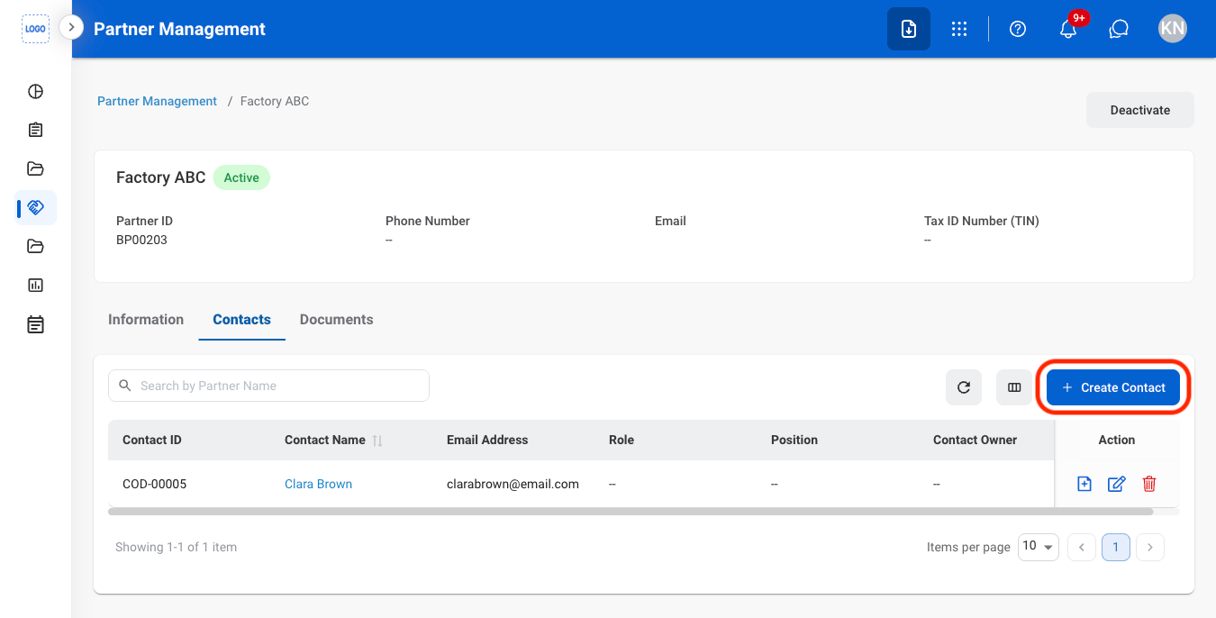Screen dimensions: 1216x618
Task: Open notifications bell with 9+ badge
Action: 1069,28
